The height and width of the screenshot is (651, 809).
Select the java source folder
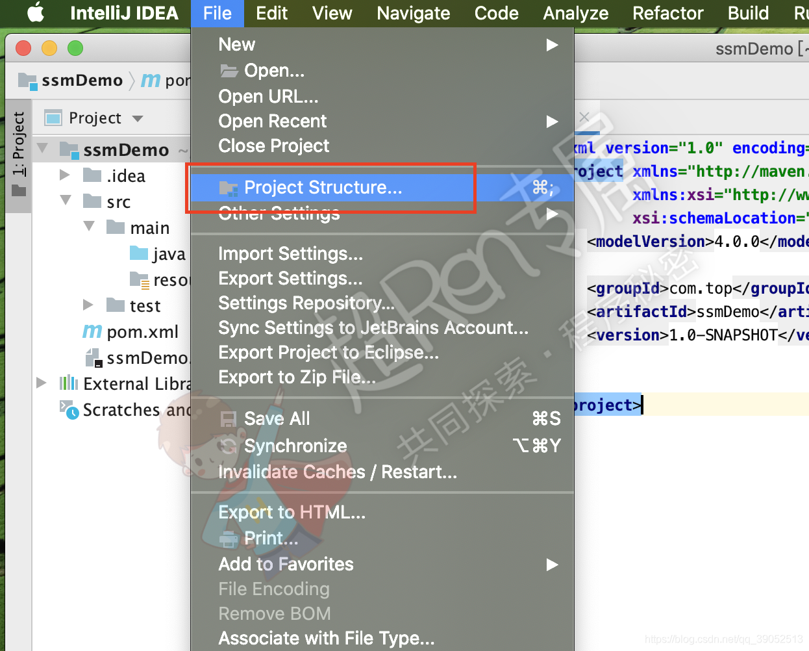(x=169, y=254)
